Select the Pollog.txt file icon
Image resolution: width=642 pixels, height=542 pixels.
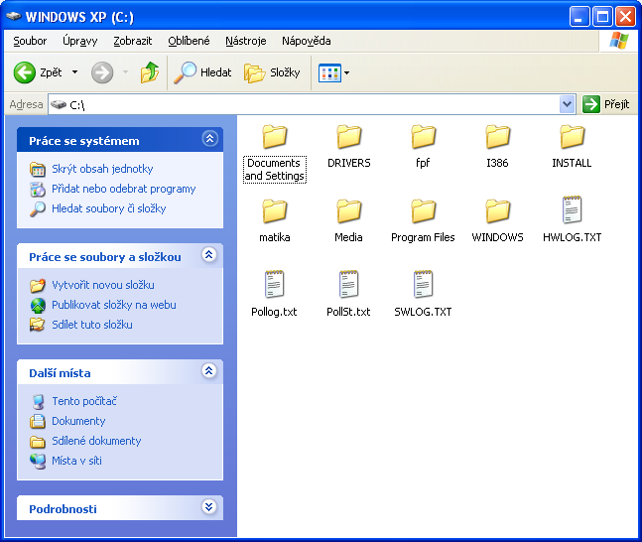[x=274, y=284]
